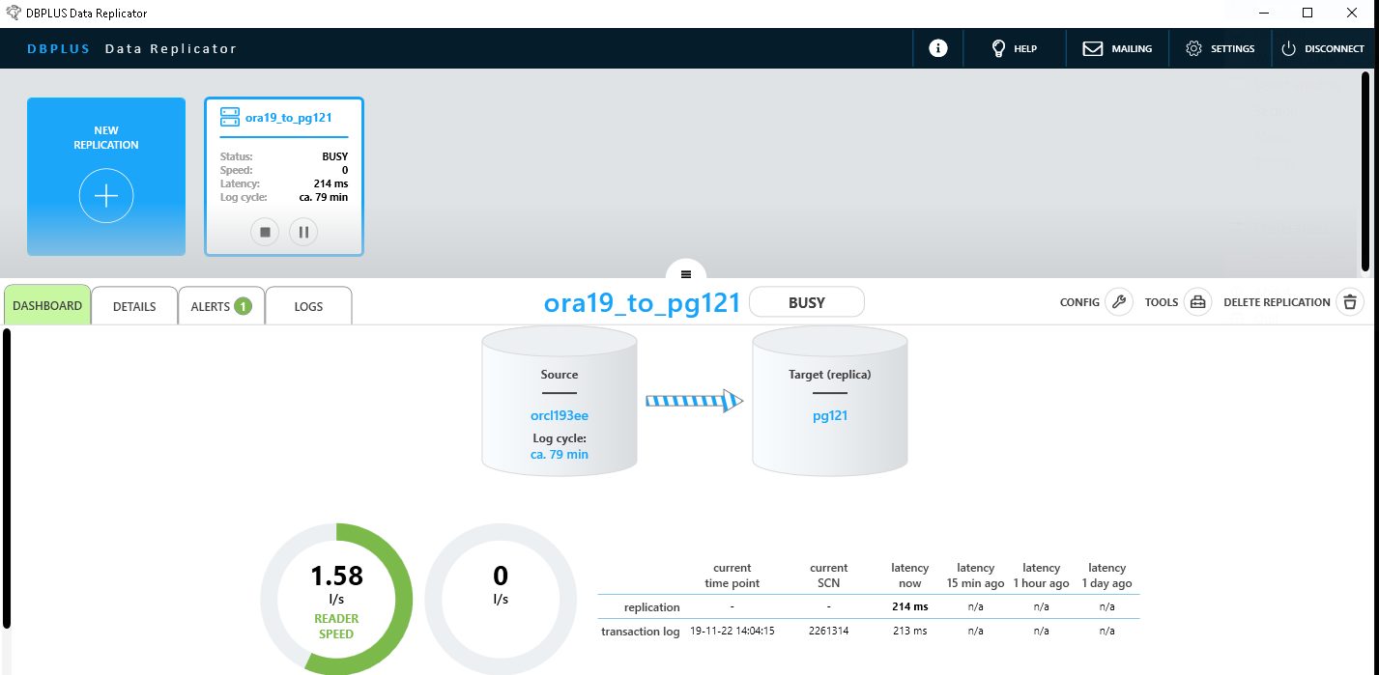Click the TOOLS label

1162,302
